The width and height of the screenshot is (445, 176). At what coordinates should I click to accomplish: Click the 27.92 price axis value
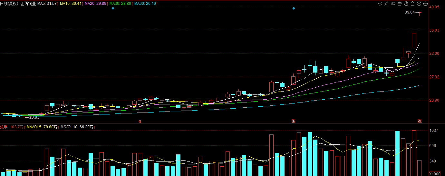point(435,77)
